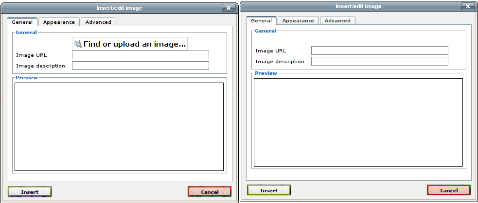Click Find or upload an image in left dialog
The height and width of the screenshot is (203, 478).
click(130, 44)
